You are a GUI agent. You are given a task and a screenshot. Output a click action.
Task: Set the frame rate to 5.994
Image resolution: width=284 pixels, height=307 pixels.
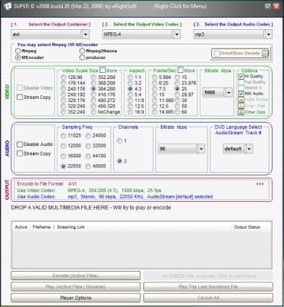(155, 78)
